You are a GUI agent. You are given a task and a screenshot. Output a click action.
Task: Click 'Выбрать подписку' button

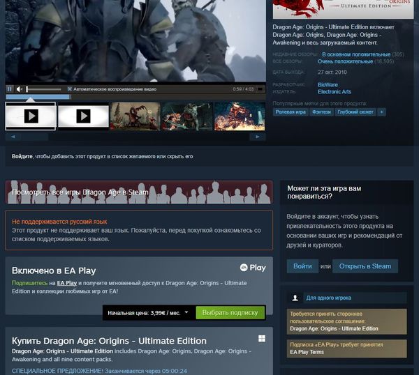coord(230,312)
